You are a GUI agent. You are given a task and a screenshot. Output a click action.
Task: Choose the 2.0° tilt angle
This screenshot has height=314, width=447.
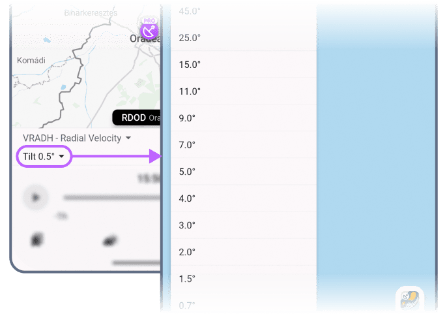244,252
